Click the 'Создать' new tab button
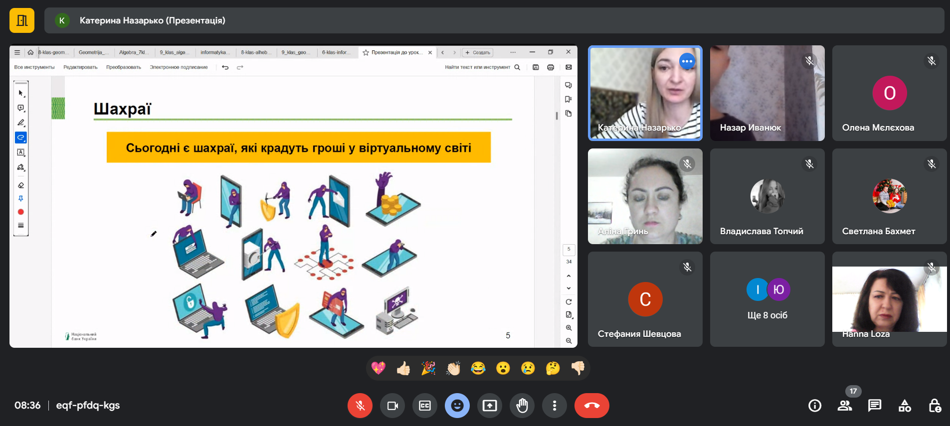 pyautogui.click(x=478, y=52)
